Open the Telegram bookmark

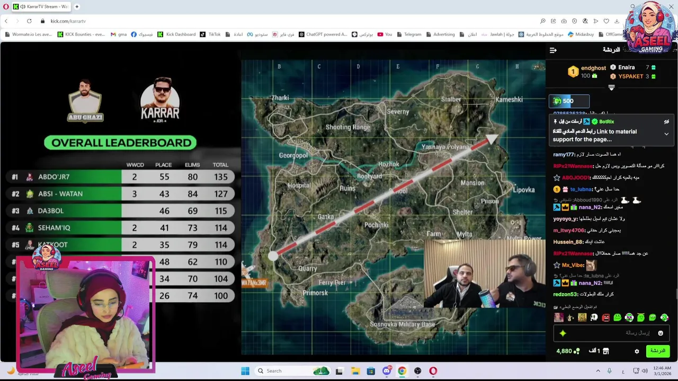pos(408,34)
